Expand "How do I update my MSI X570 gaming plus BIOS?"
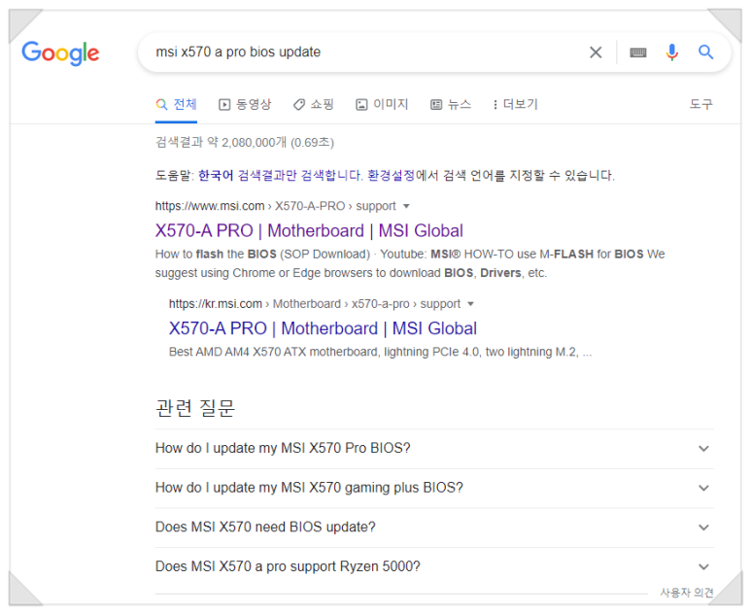The width and height of the screenshot is (751, 614). click(x=434, y=488)
